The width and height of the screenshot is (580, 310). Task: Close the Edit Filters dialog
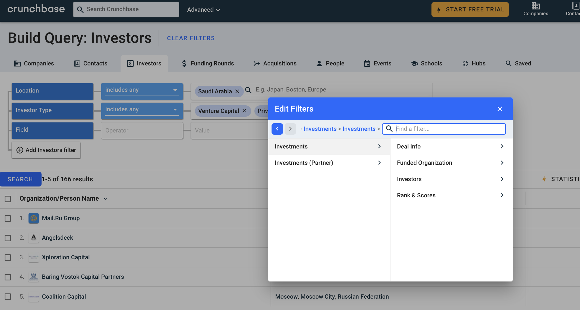click(500, 109)
